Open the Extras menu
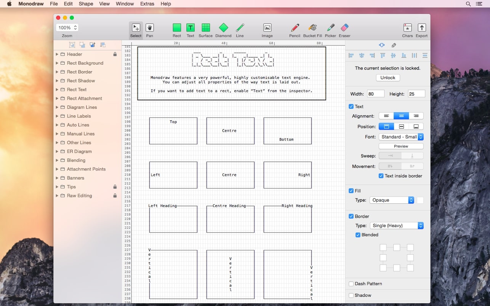This screenshot has height=306, width=490. pyautogui.click(x=147, y=4)
